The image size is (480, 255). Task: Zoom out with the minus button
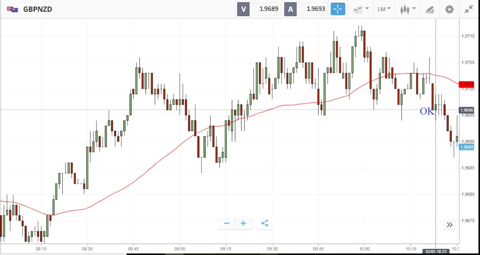[226, 223]
